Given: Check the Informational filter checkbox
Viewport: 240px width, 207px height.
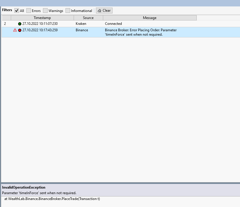Looking at the screenshot, I should (68, 11).
